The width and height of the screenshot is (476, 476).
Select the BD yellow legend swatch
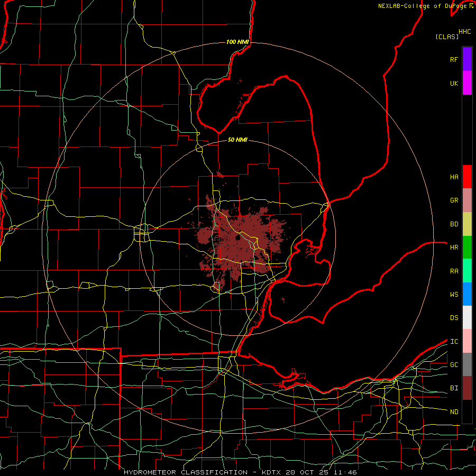467,224
